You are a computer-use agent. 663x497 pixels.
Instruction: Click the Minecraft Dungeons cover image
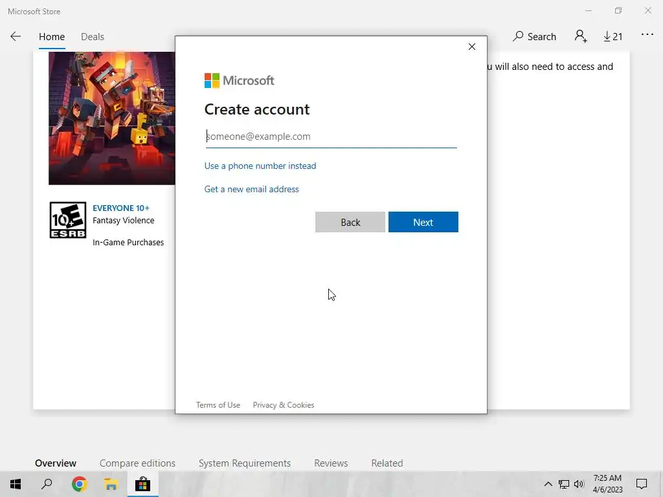point(111,118)
